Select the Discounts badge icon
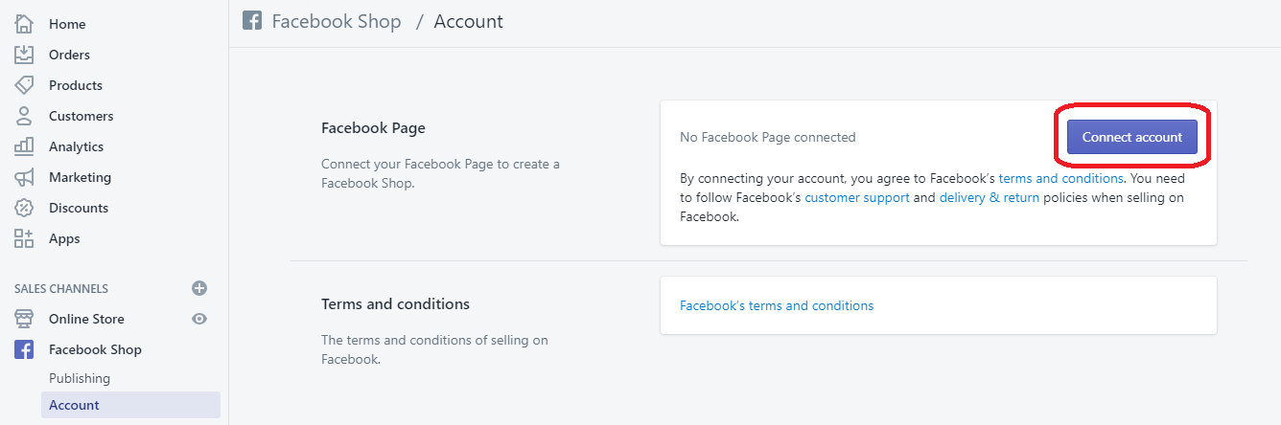The height and width of the screenshot is (425, 1281). pos(24,208)
